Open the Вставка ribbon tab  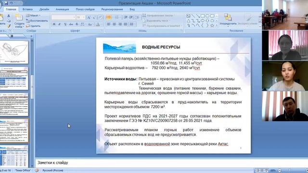[27, 9]
